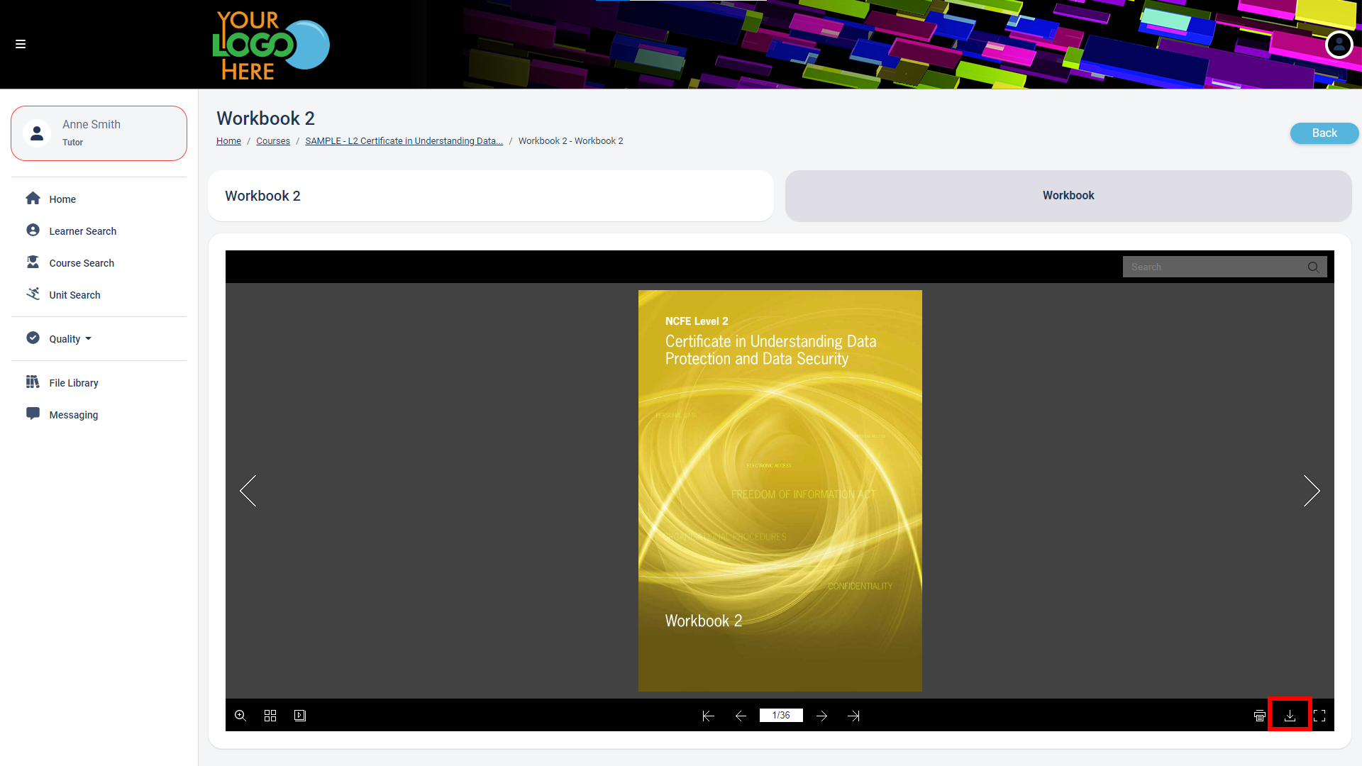The height and width of the screenshot is (766, 1362).
Task: Click the File Library books icon
Action: (33, 382)
